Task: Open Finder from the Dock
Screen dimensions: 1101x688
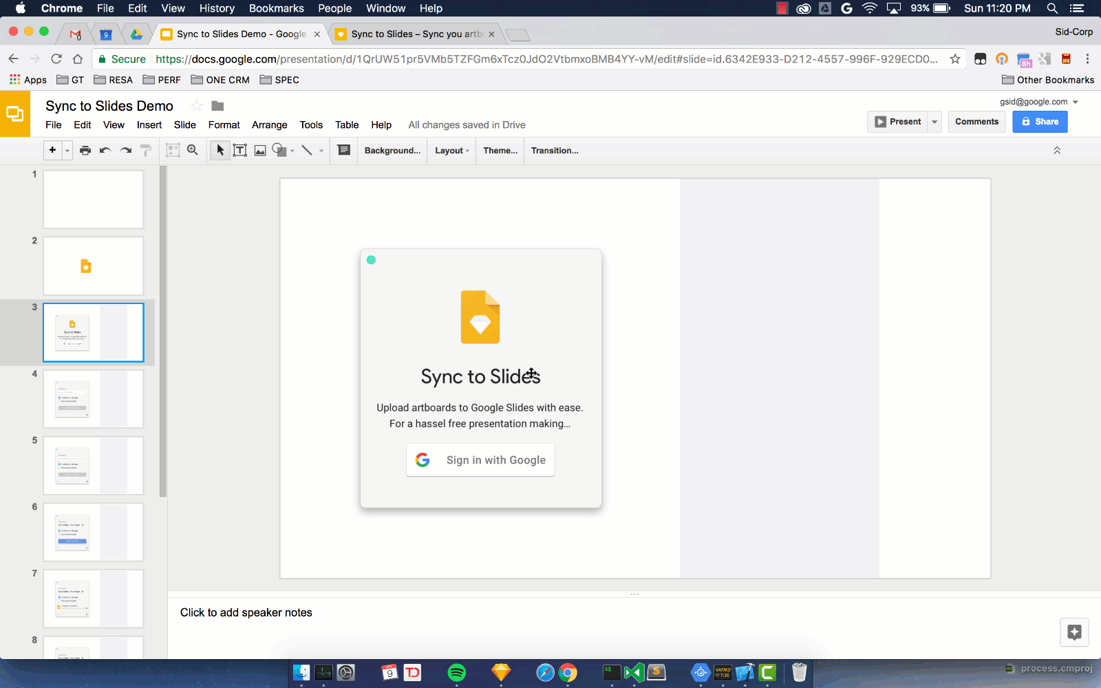Action: [301, 672]
